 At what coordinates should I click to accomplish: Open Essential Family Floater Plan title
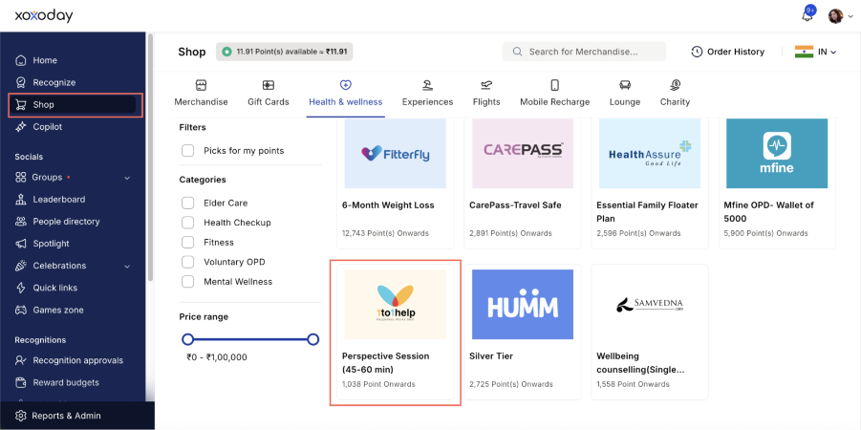coord(647,211)
